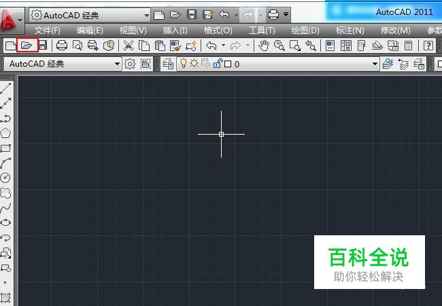
Task: Click the Help question mark icon
Action: (428, 46)
